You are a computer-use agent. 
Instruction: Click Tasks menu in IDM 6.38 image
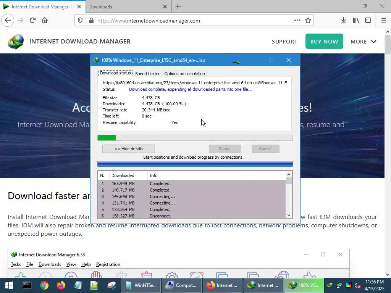[x=16, y=264]
